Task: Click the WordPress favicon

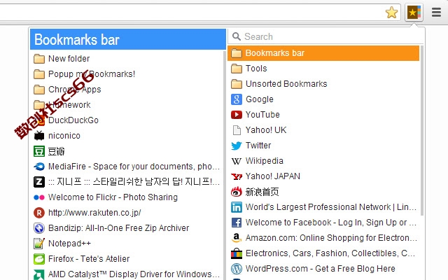Action: point(237,269)
